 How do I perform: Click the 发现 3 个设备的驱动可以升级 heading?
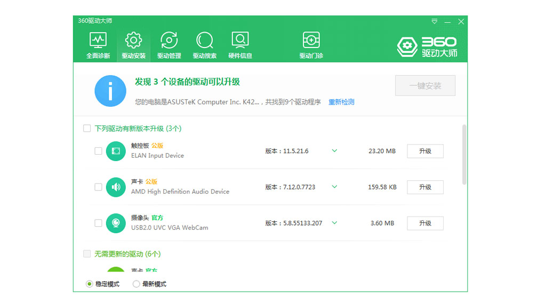point(187,82)
